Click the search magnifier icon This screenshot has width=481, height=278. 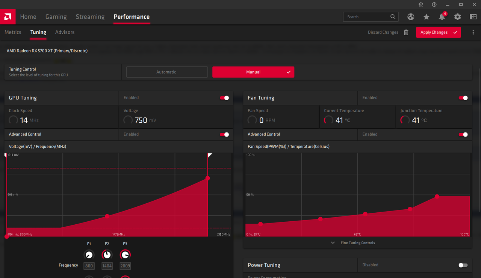click(x=393, y=17)
